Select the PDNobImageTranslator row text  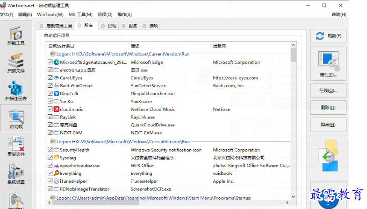click(85, 189)
